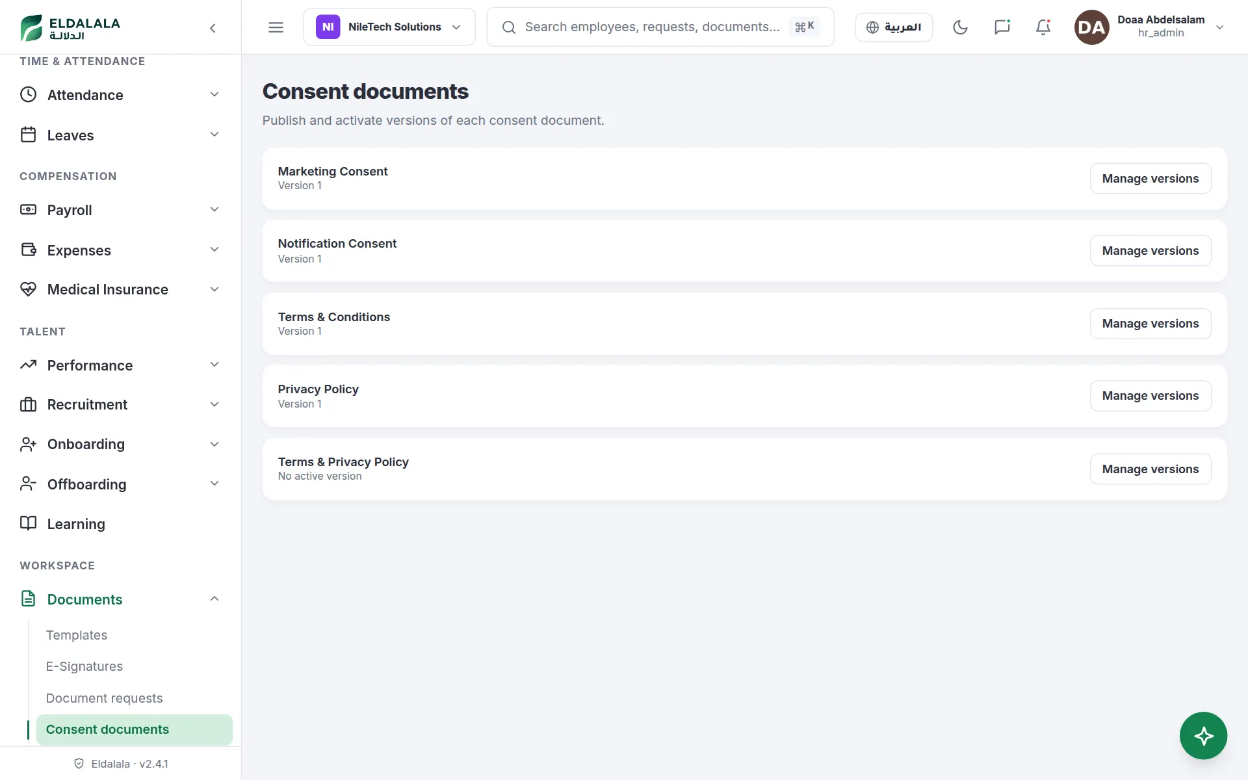1248x780 pixels.
Task: Expand the Payroll section chevron
Action: coord(214,209)
